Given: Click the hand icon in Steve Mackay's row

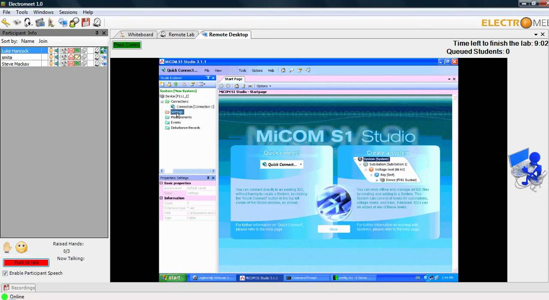Looking at the screenshot, I should point(51,64).
